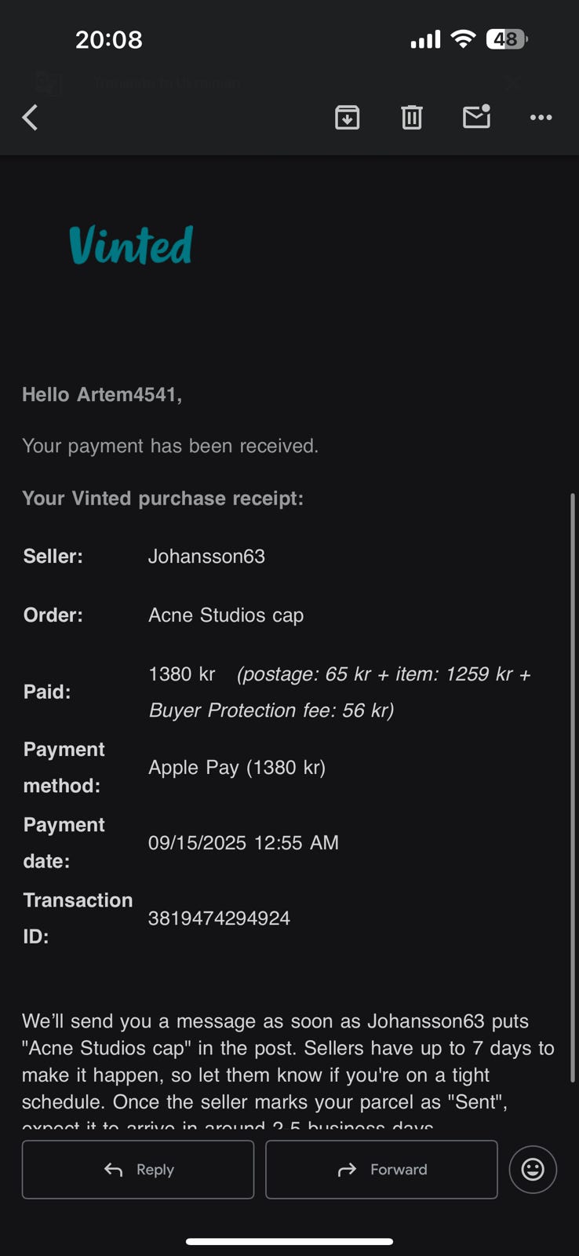Screen dimensions: 579x1256
Task: Archive this Vinted receipt email
Action: tap(347, 118)
